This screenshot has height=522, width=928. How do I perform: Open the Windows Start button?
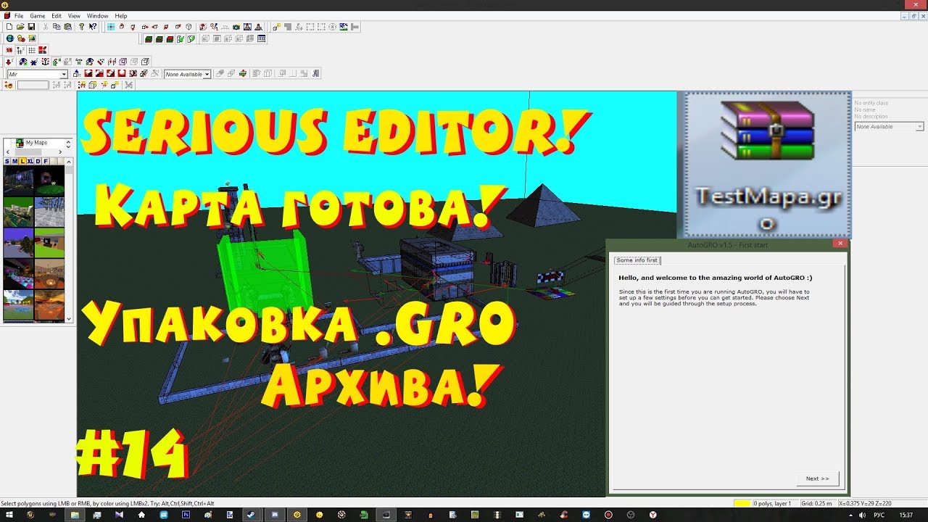click(8, 515)
